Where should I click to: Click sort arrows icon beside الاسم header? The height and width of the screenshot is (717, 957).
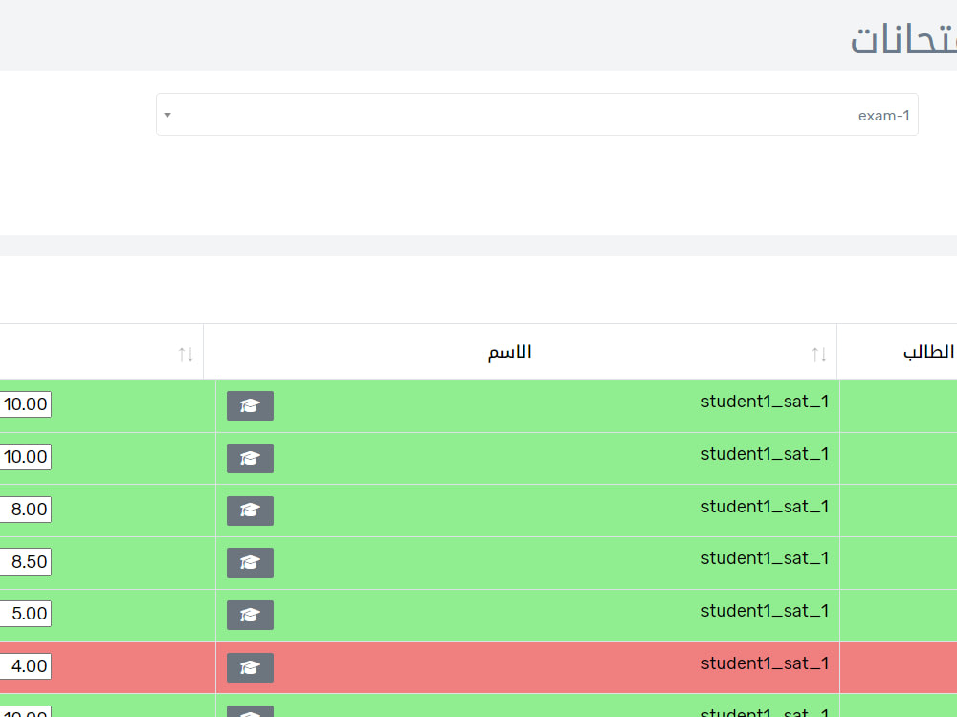coord(819,353)
